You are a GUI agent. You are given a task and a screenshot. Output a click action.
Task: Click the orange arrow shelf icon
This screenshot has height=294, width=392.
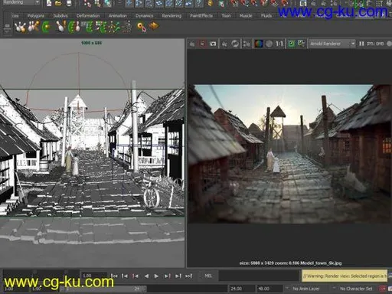point(154,26)
